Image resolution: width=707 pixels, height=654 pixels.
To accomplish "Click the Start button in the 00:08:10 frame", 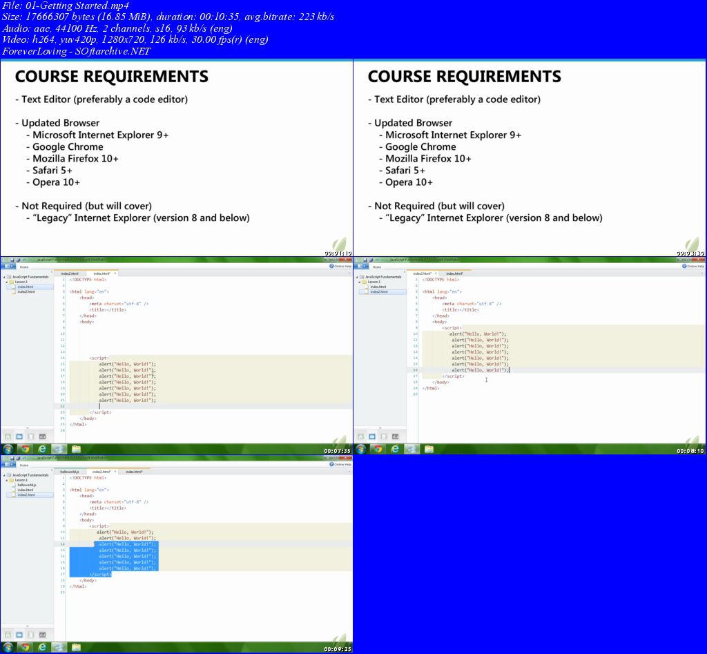I will click(360, 449).
